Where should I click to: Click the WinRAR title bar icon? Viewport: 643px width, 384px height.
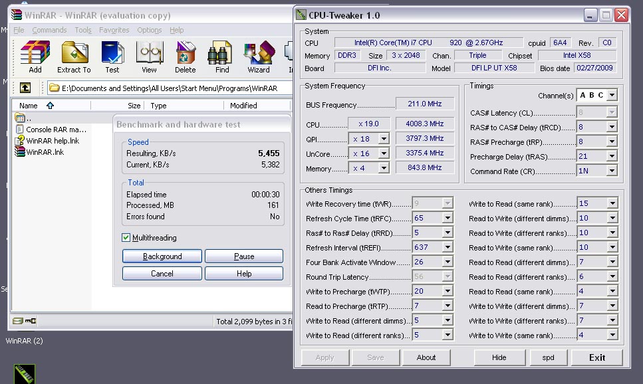(x=17, y=15)
